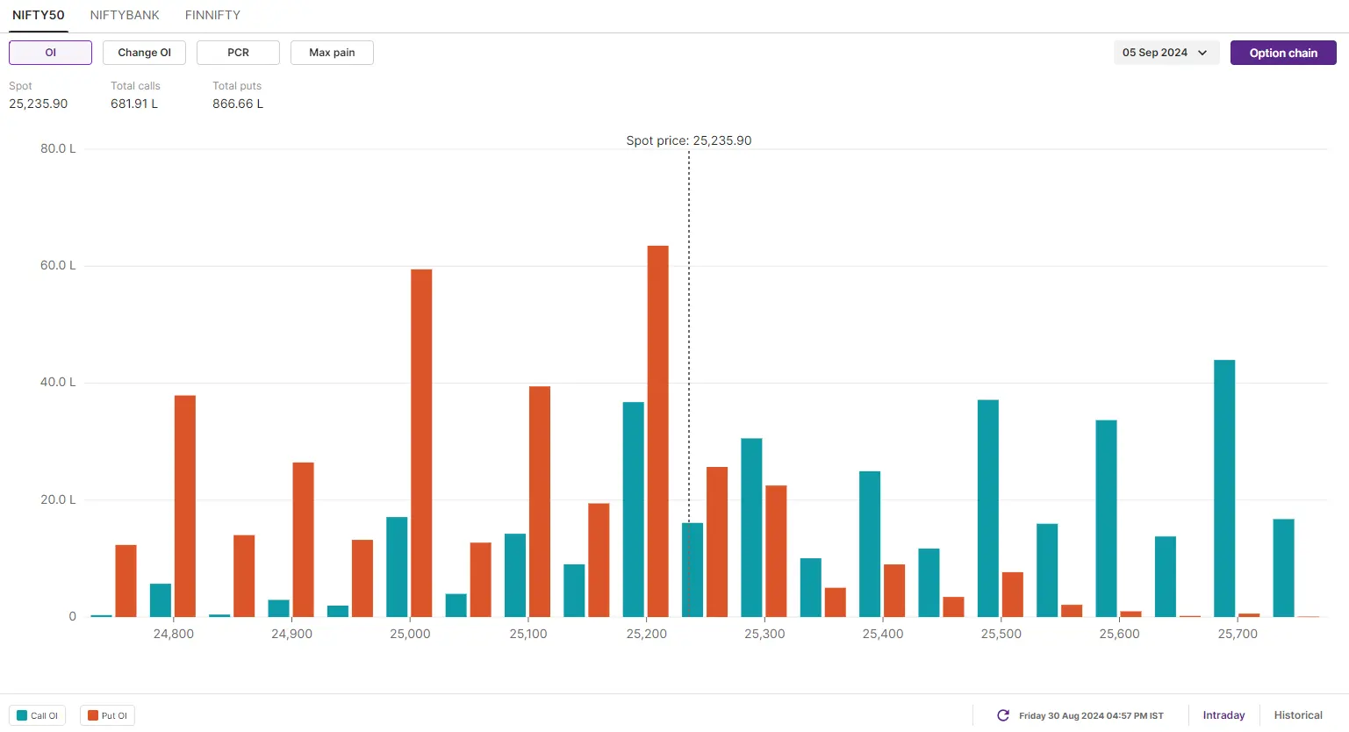Click the 24,800 put OI bar
Viewport: 1349px width, 732px height.
point(185,506)
